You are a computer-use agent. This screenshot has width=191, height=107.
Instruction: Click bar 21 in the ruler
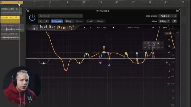[166, 2]
